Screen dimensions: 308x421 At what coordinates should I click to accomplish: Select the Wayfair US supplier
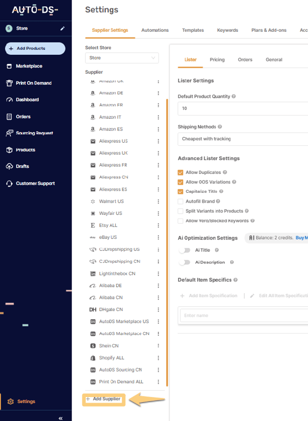[111, 213]
